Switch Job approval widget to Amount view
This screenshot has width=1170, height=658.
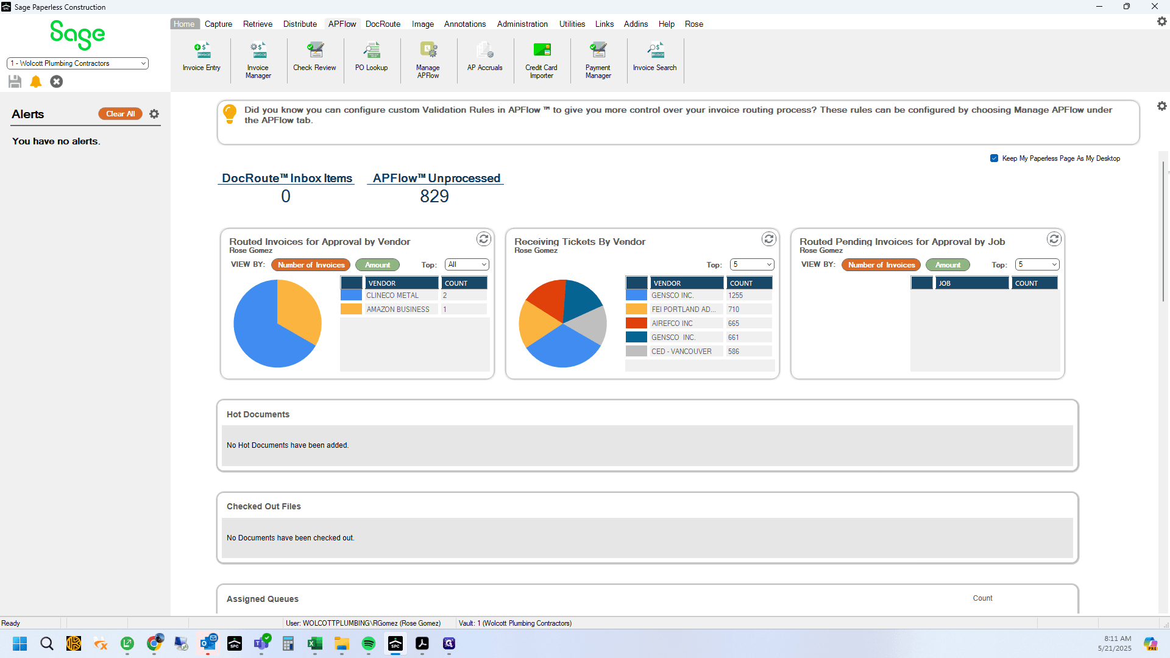pyautogui.click(x=948, y=265)
